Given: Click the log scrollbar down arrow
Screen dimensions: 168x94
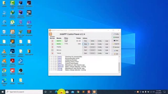Looking at the screenshot, I should [119, 72].
